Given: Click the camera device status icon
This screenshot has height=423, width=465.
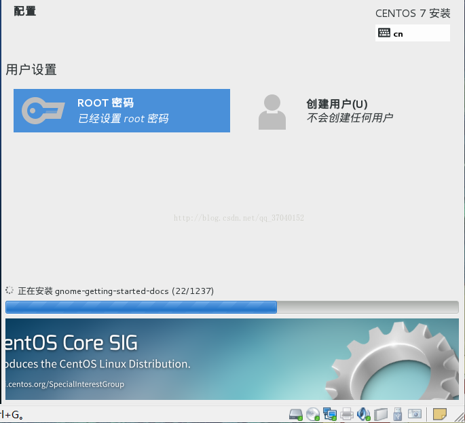Looking at the screenshot, I should tap(415, 413).
